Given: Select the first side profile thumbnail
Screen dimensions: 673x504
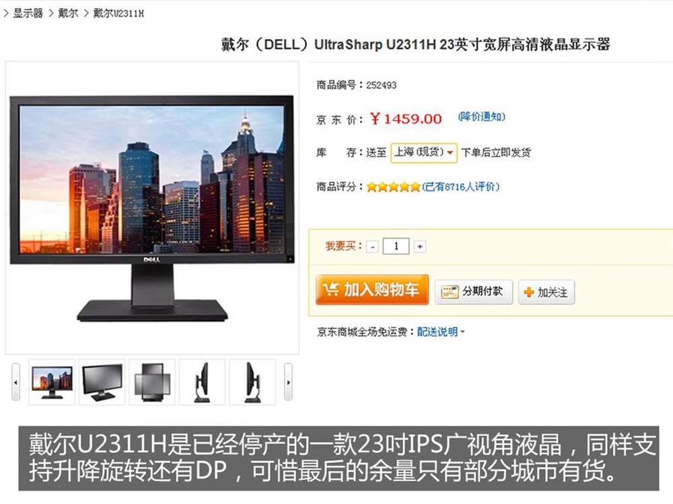Looking at the screenshot, I should coord(202,382).
